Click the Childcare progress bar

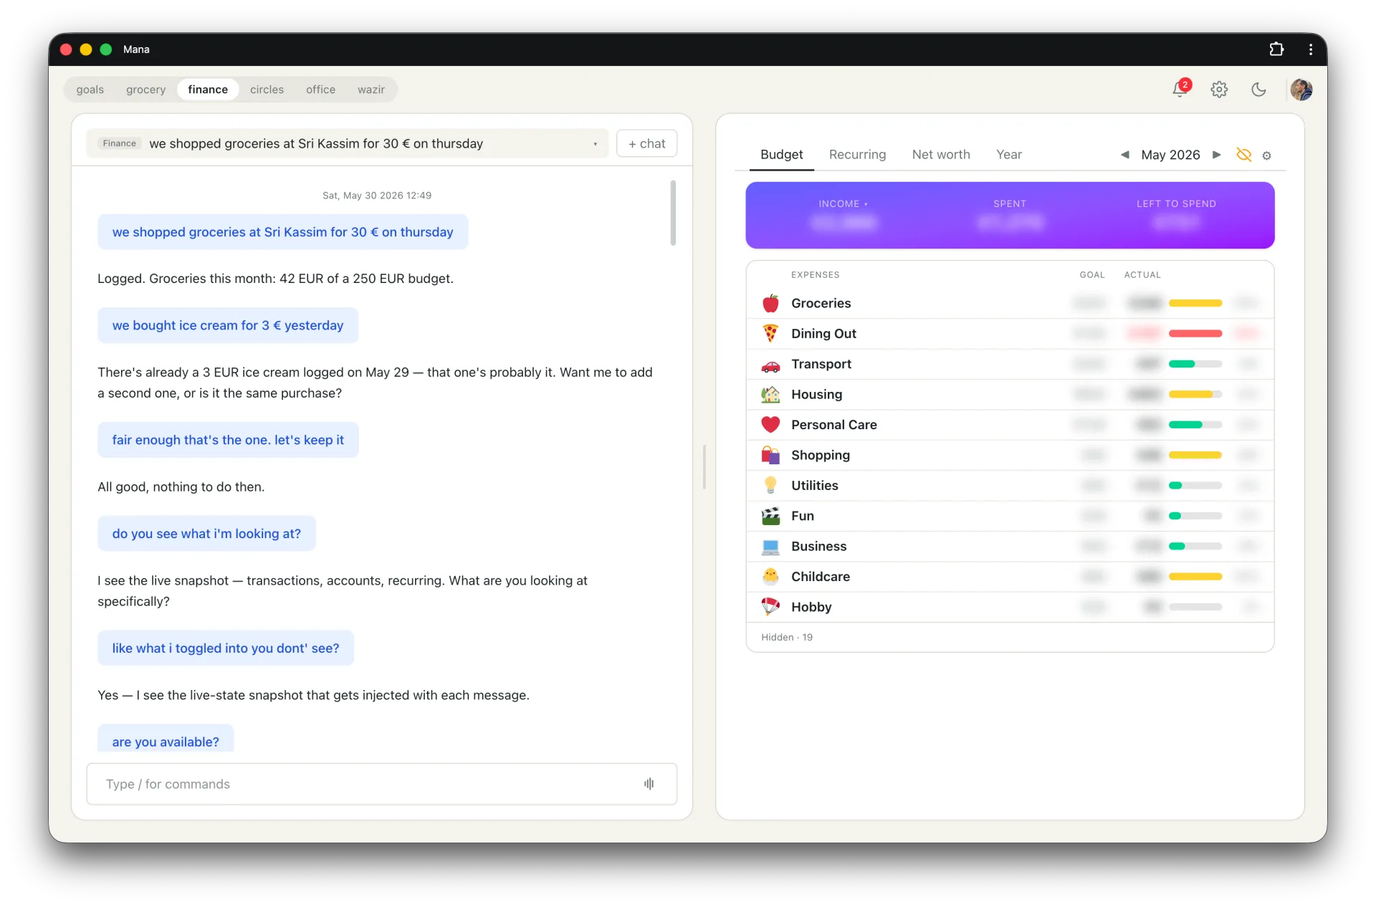pos(1195,576)
